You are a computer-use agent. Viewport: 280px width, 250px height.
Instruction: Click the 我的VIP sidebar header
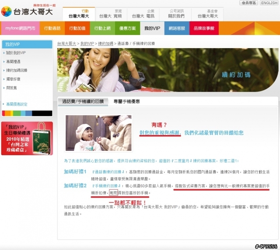27,44
